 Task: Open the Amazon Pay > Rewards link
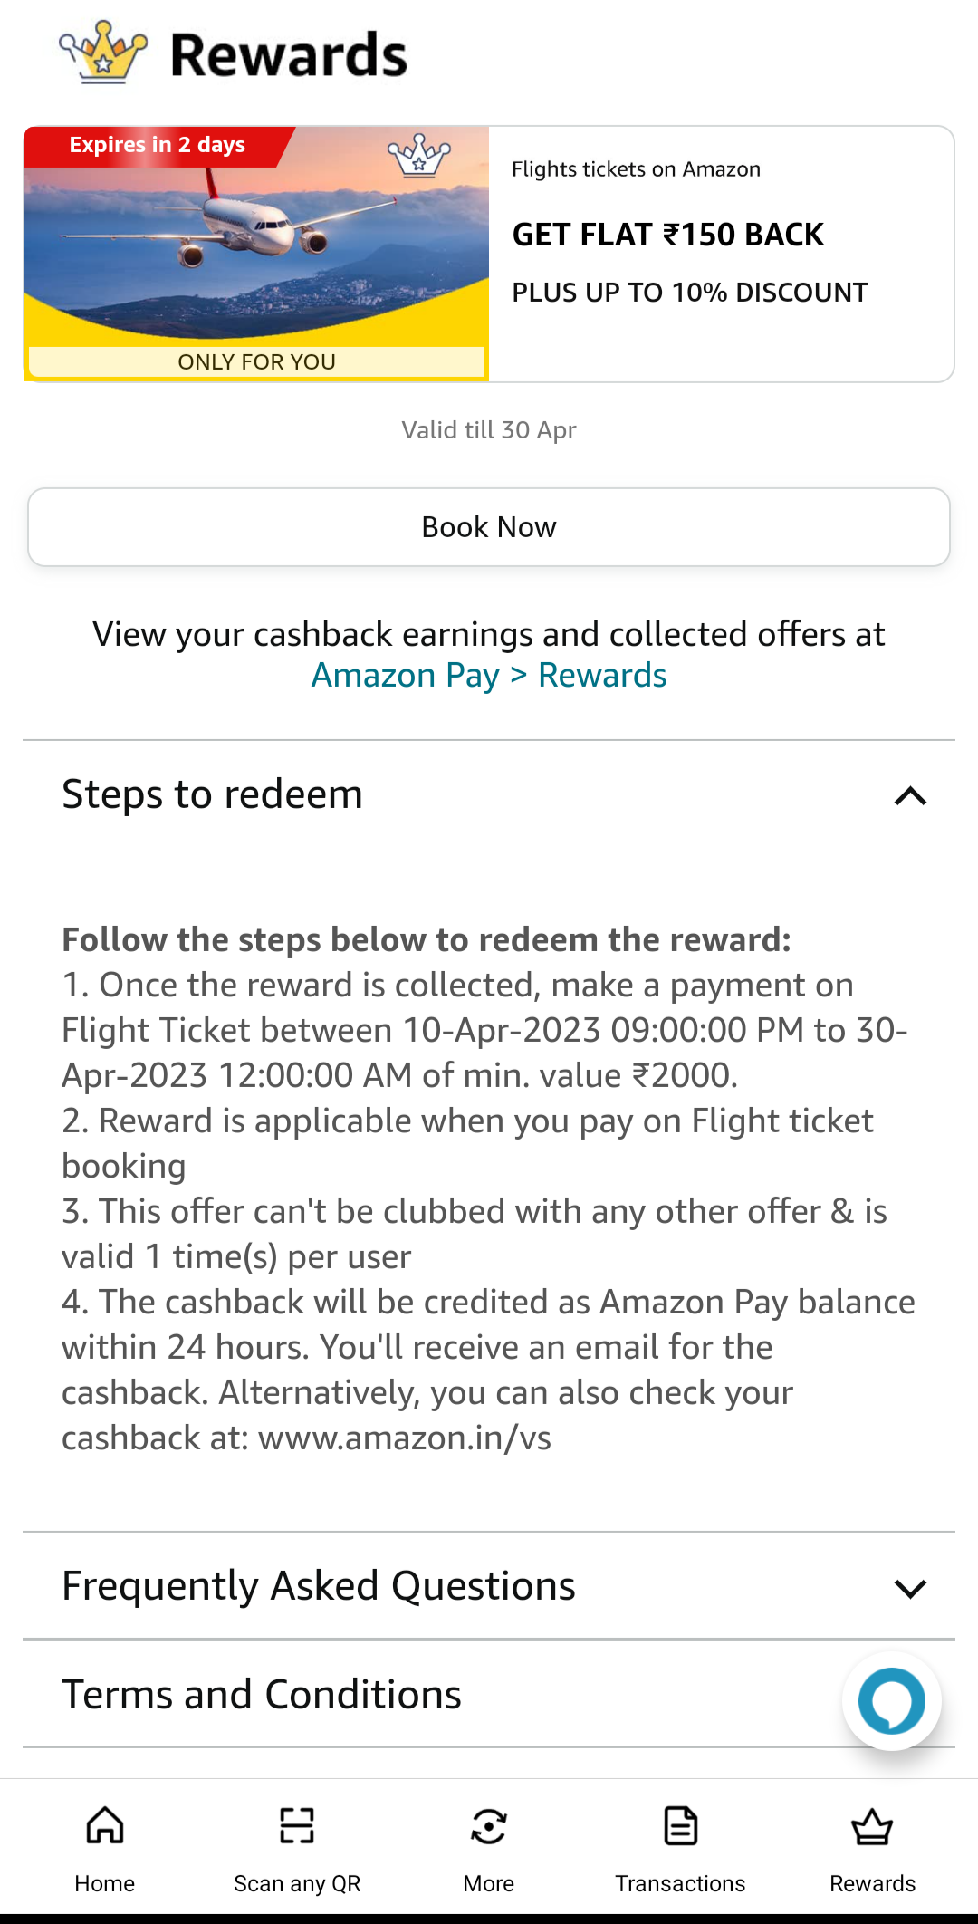point(489,676)
